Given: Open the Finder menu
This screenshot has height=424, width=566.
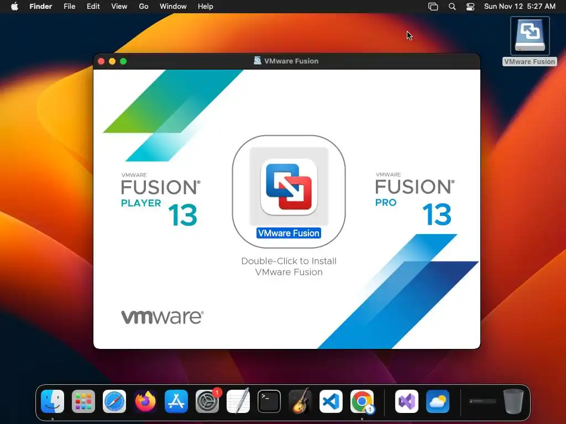Looking at the screenshot, I should [x=40, y=7].
